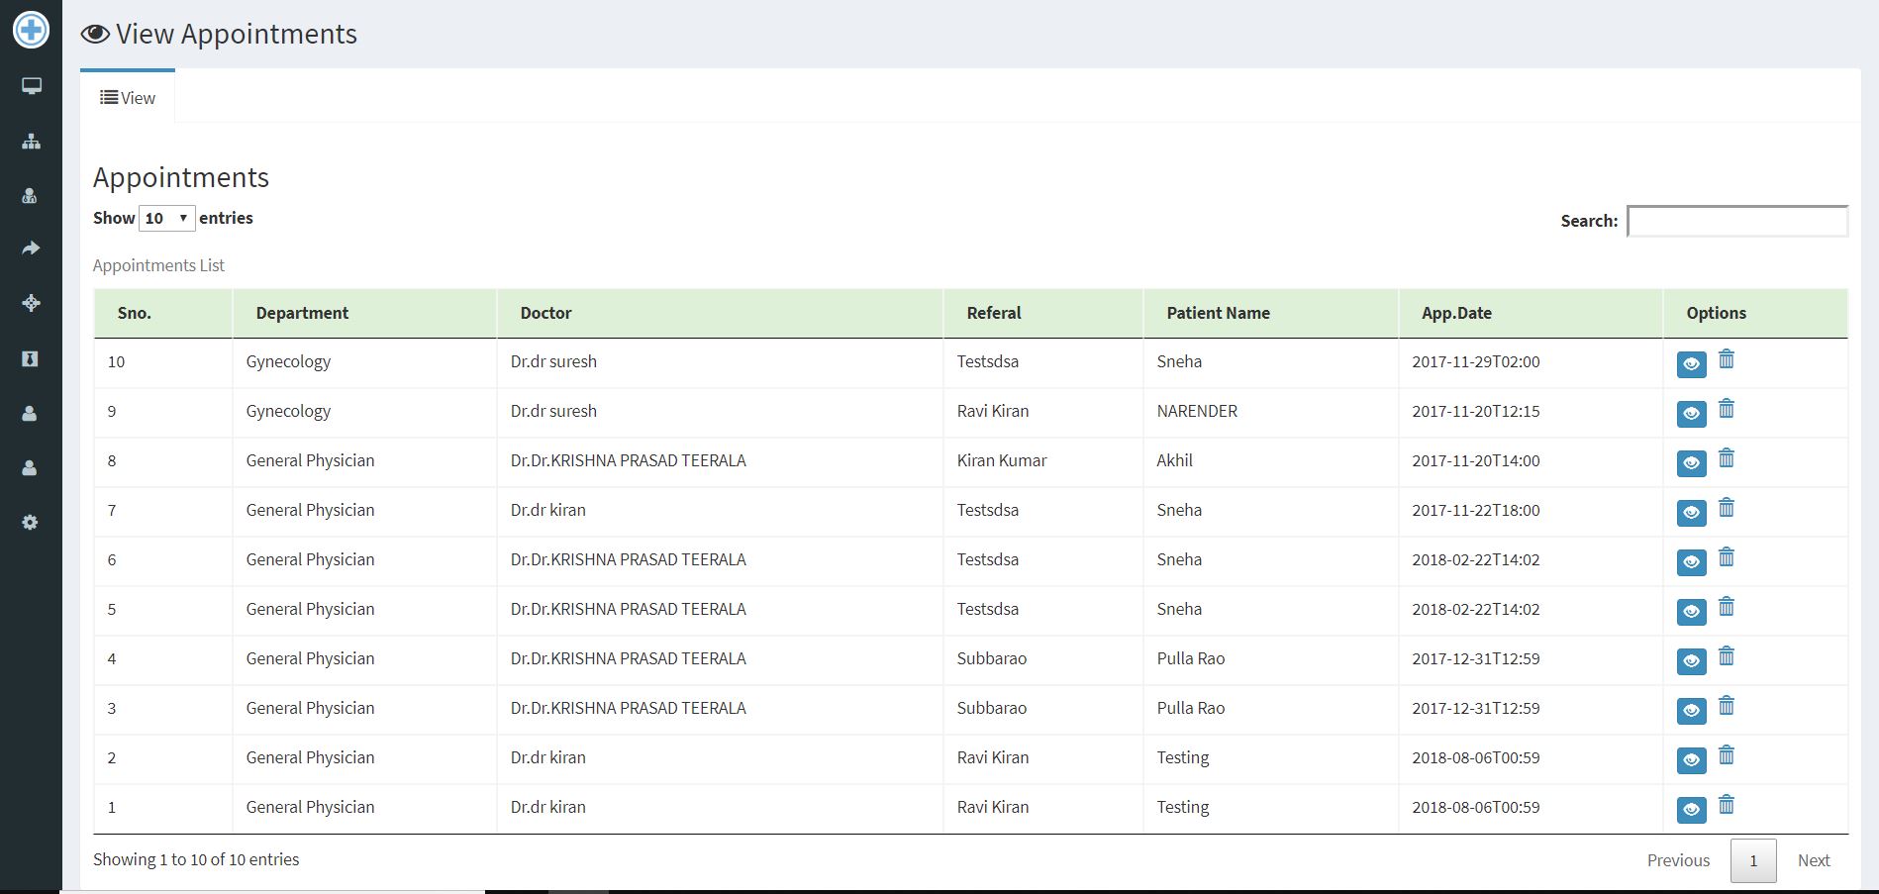Delete appointment number 10 with trash icon
Viewport: 1879px width, 894px height.
pyautogui.click(x=1726, y=359)
